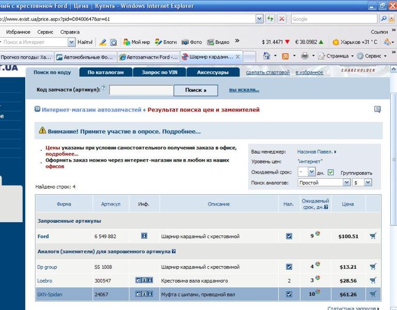This screenshot has width=397, height=310.
Task: Click the stop loading button in address bar
Action: click(282, 19)
